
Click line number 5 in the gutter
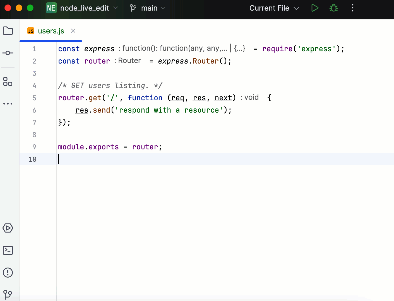click(x=34, y=98)
